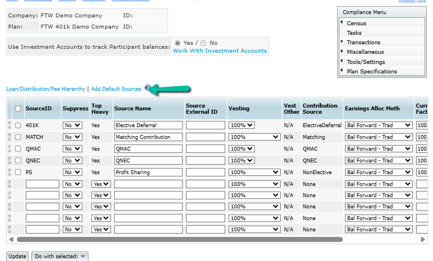Screen dimensions: 433x261
Task: Click the left scroll arrow of the table
Action: point(11,240)
